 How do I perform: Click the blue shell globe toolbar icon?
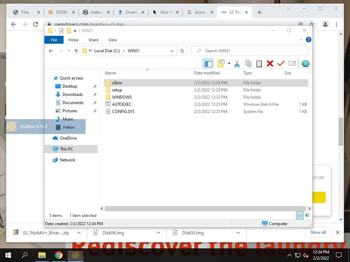(305, 64)
